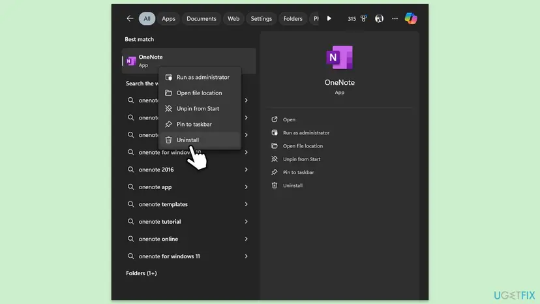Click the large OneNote logo in details pane
Image resolution: width=540 pixels, height=304 pixels.
point(340,57)
